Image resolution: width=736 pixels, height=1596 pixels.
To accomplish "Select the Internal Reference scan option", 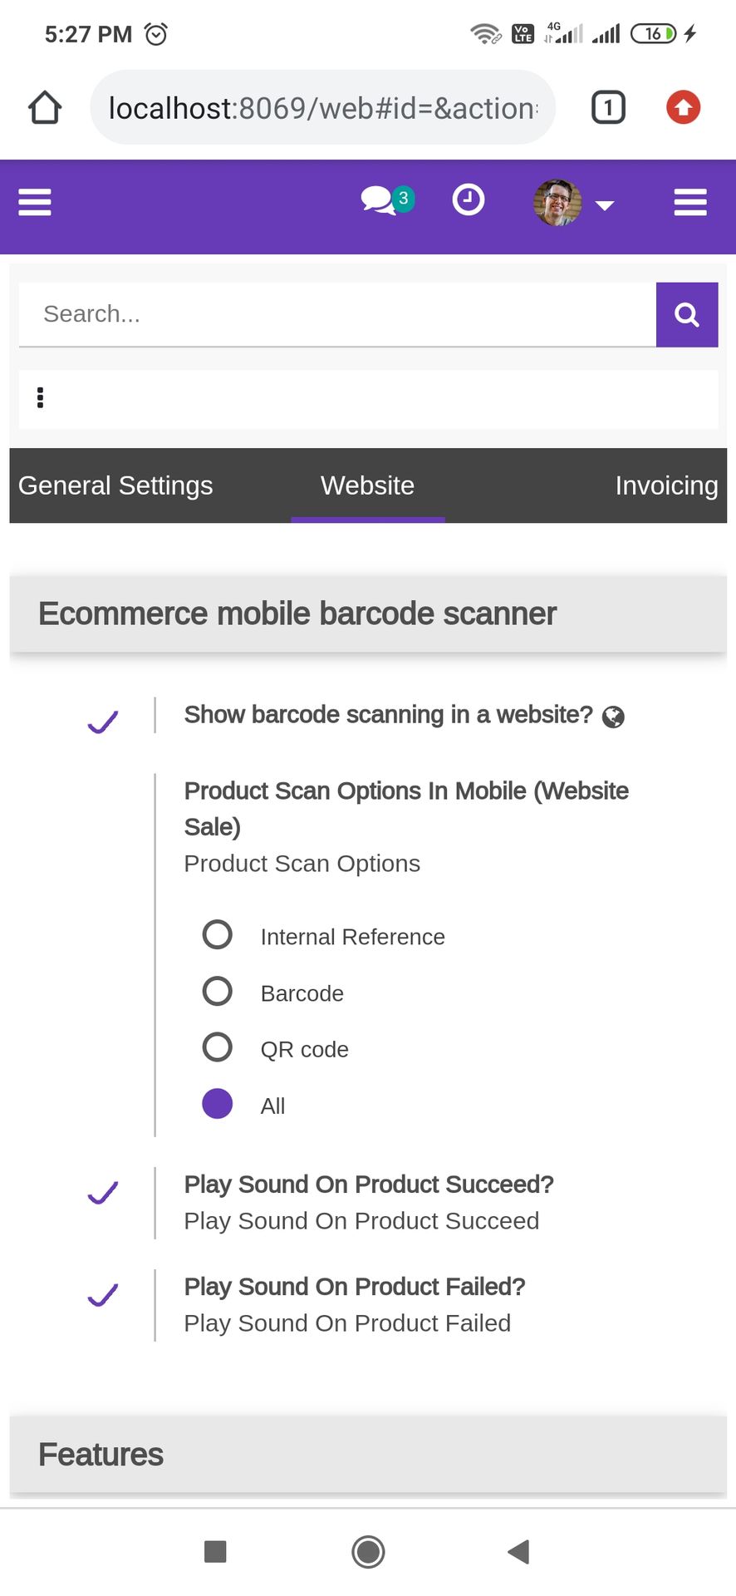I will click(218, 934).
